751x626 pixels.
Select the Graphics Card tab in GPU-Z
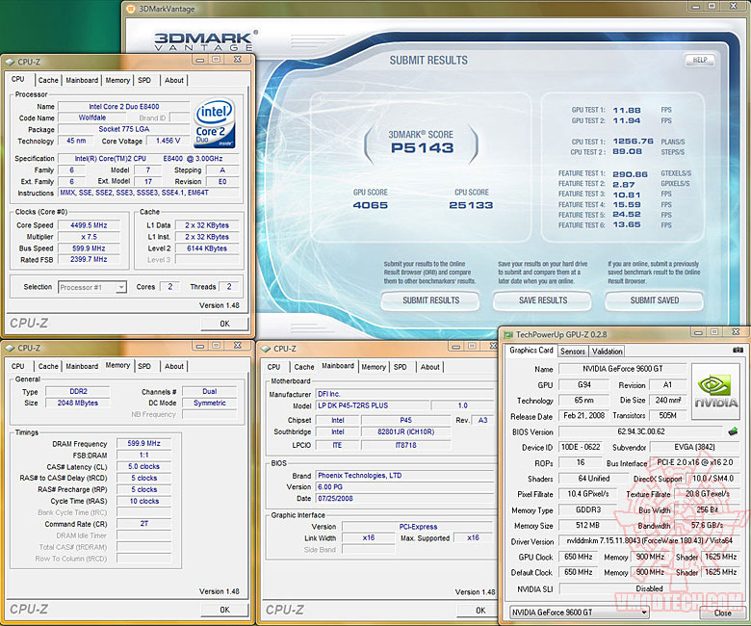[x=531, y=351]
